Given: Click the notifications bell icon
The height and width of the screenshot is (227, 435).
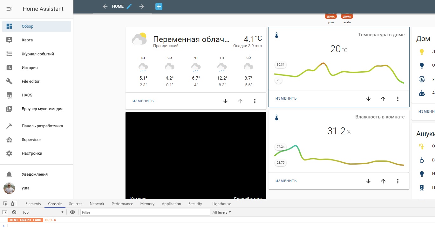Looking at the screenshot, I should 9,174.
